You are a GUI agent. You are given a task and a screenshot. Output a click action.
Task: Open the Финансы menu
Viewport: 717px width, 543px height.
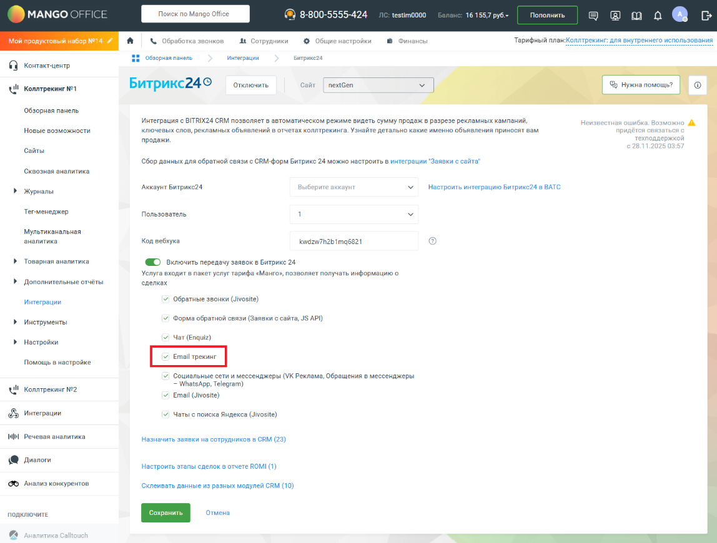tap(407, 41)
